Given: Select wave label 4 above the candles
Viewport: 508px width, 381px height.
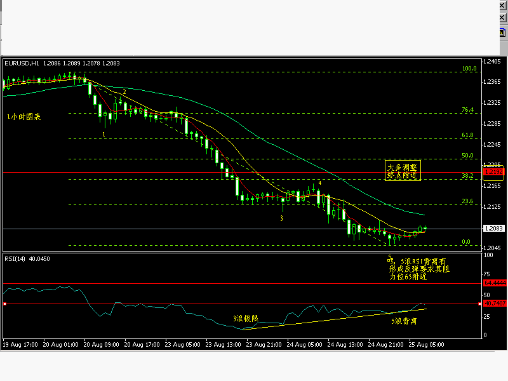Looking at the screenshot, I should [320, 183].
